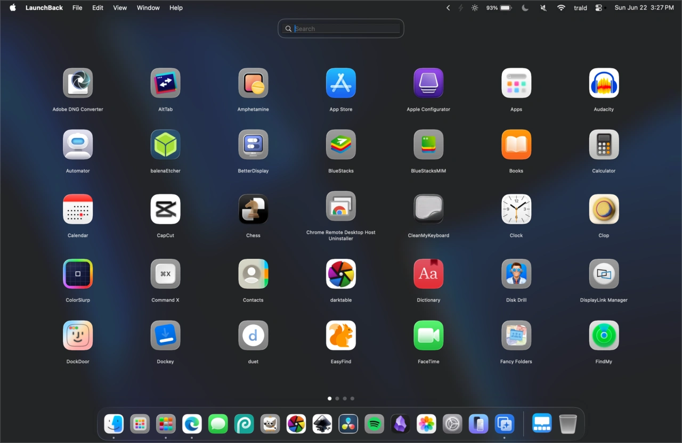
Task: Open the Window menu
Action: 148,8
